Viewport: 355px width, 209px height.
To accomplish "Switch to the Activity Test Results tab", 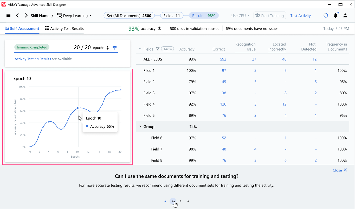I will [x=64, y=28].
